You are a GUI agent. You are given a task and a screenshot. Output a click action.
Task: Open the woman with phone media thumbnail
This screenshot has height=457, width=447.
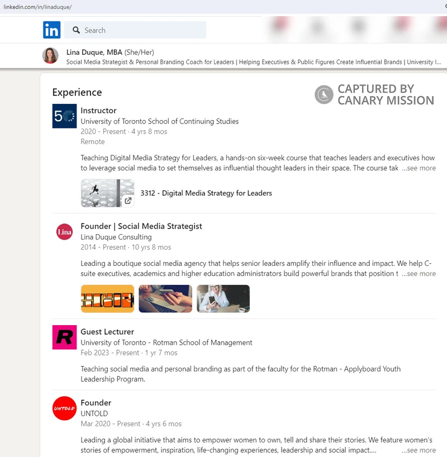(x=223, y=299)
